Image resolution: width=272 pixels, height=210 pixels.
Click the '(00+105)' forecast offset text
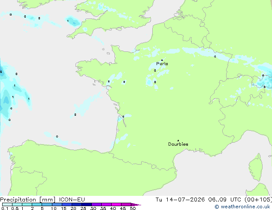click(x=258, y=200)
